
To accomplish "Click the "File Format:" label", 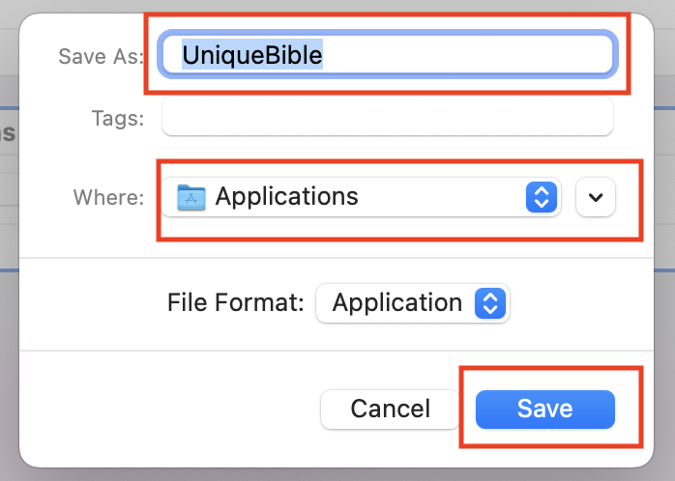I will click(x=235, y=302).
